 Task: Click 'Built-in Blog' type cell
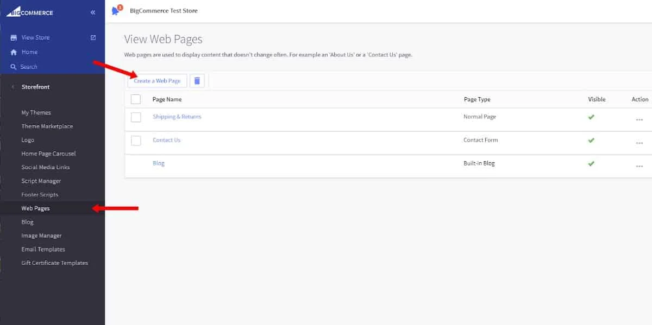479,163
